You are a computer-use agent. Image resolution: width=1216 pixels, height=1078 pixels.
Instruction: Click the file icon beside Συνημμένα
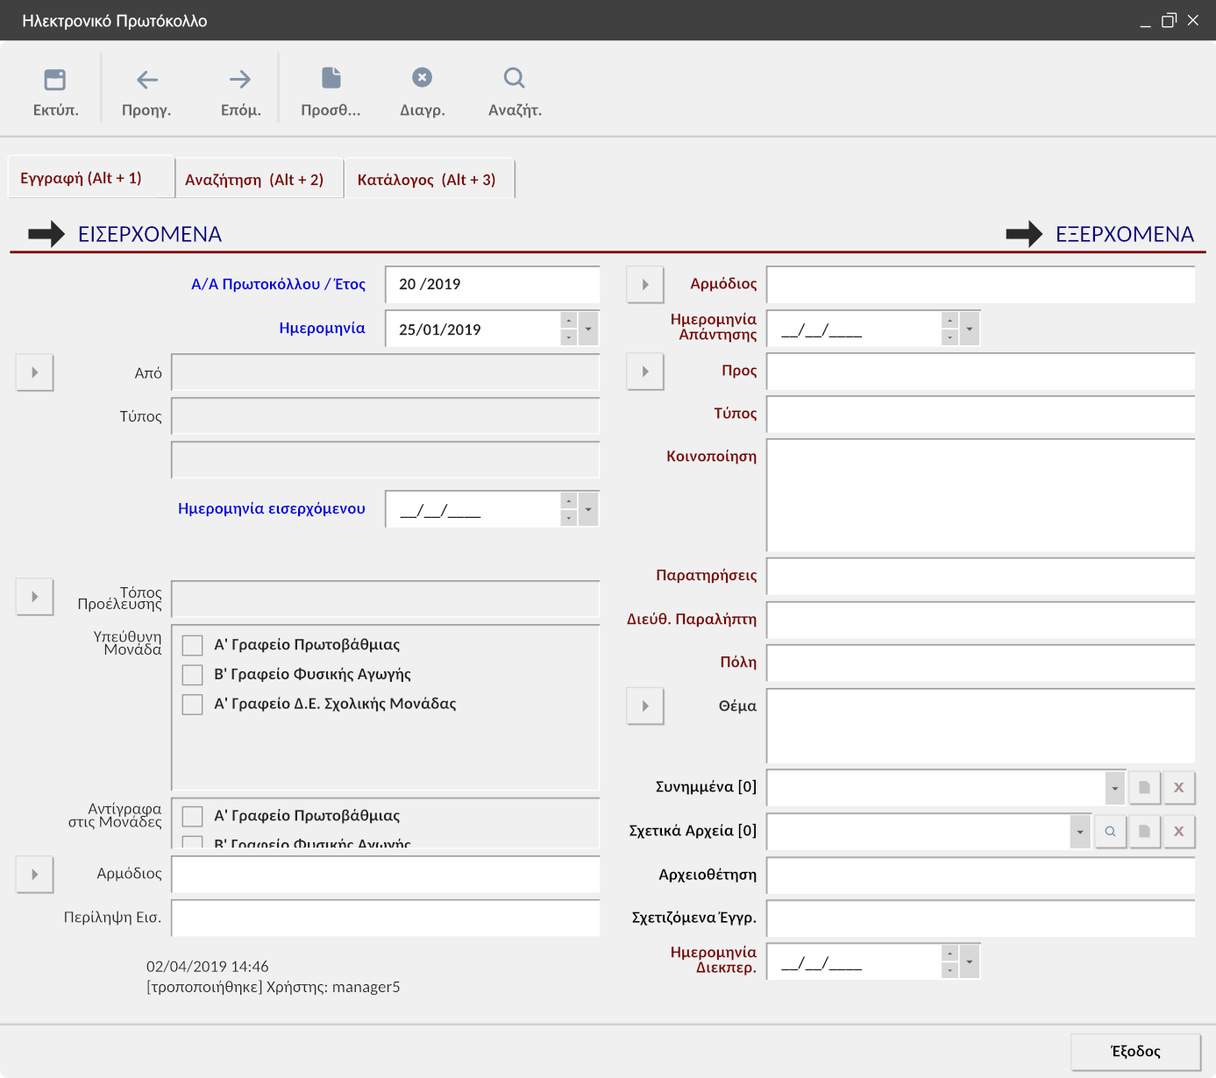1144,788
